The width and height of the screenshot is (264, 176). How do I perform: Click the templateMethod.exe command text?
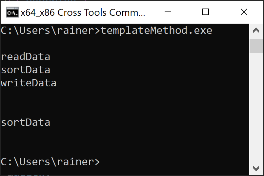(156, 31)
